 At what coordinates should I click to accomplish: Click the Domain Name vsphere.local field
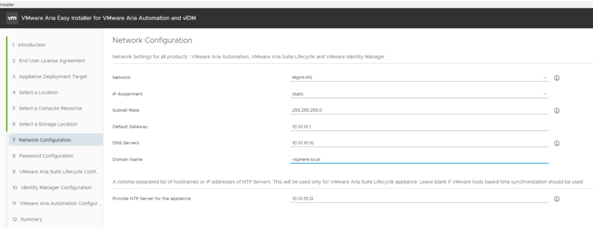coord(419,159)
